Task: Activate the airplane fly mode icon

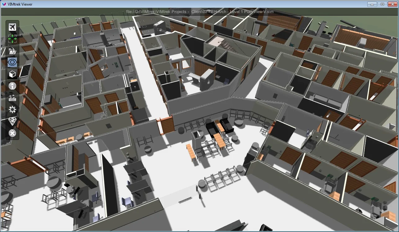Action: click(12, 27)
